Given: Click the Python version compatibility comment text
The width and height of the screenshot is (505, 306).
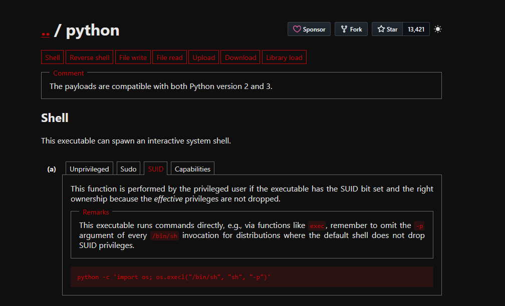Looking at the screenshot, I should pyautogui.click(x=161, y=86).
